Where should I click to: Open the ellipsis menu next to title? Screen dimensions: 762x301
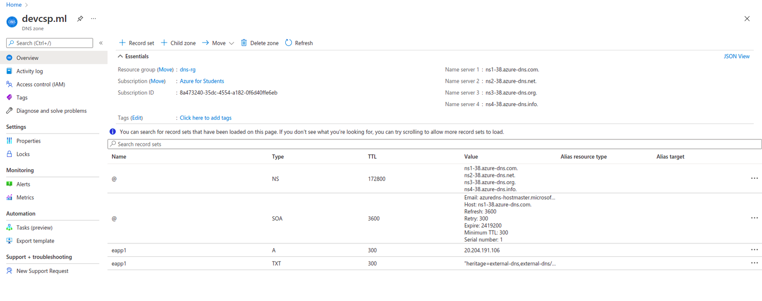click(93, 19)
